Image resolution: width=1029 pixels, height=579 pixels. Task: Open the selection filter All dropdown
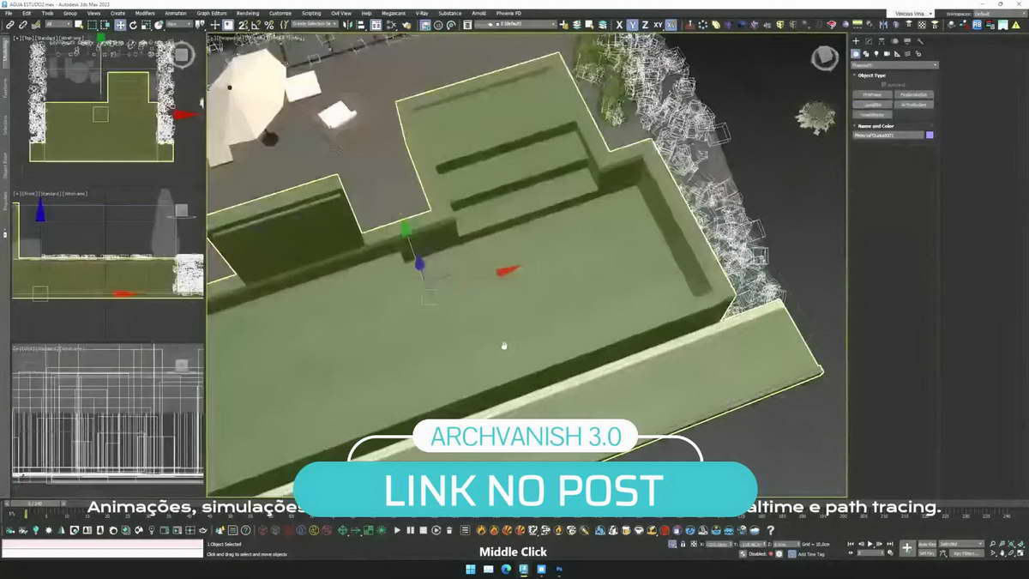(59, 26)
